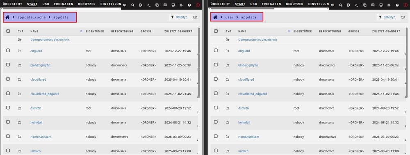Click the search magnifier icon in right pane
Image resolution: width=410 pixels, height=155 pixels.
340,5
